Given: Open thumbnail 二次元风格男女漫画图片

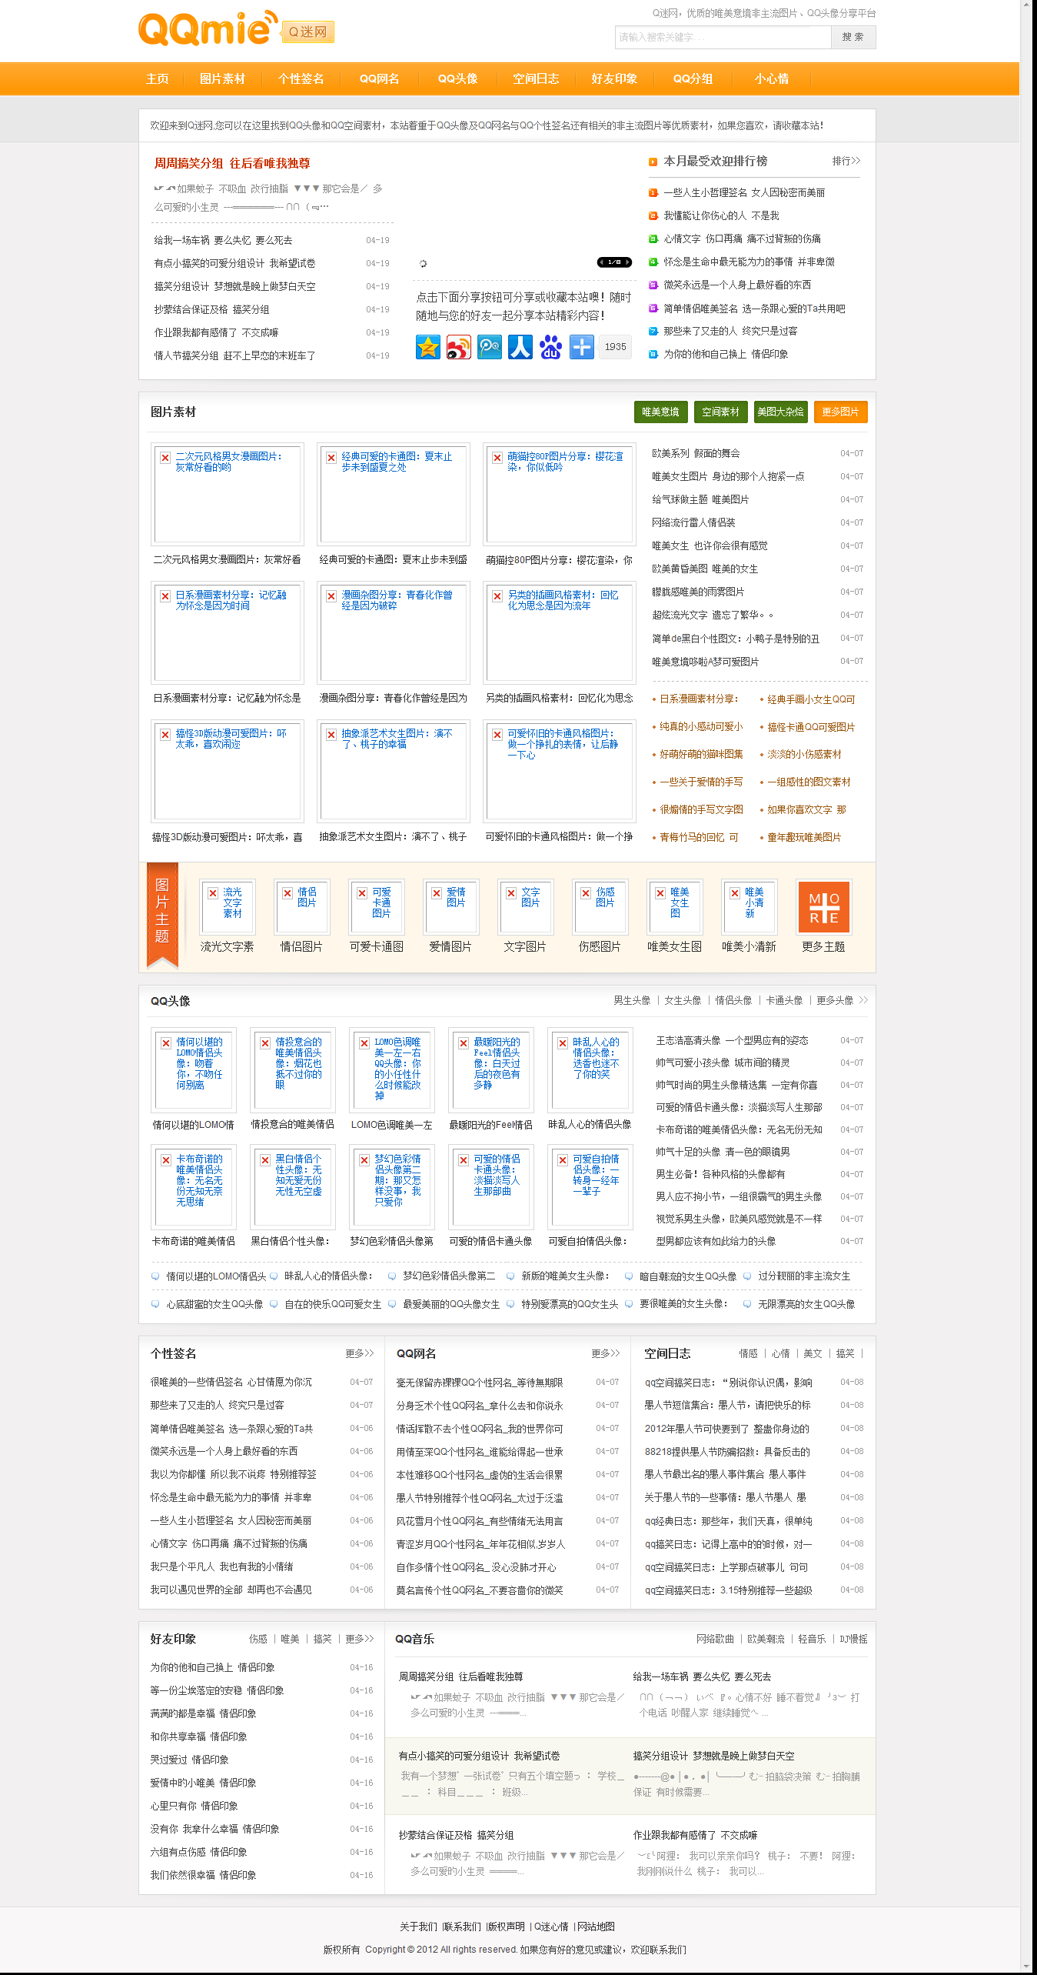Looking at the screenshot, I should pos(228,494).
